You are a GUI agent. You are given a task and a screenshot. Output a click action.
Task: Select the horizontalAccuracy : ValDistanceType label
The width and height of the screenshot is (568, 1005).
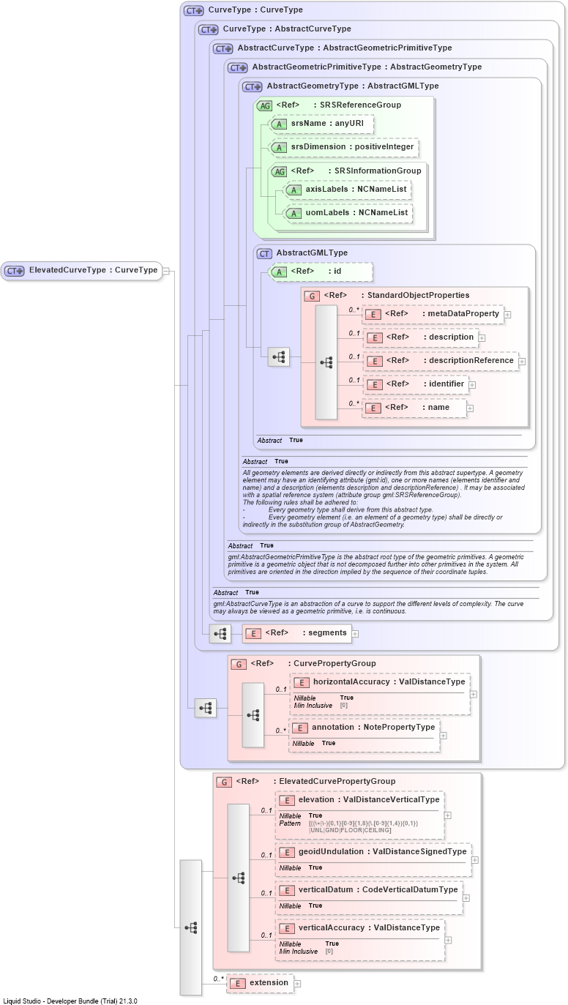(x=389, y=681)
